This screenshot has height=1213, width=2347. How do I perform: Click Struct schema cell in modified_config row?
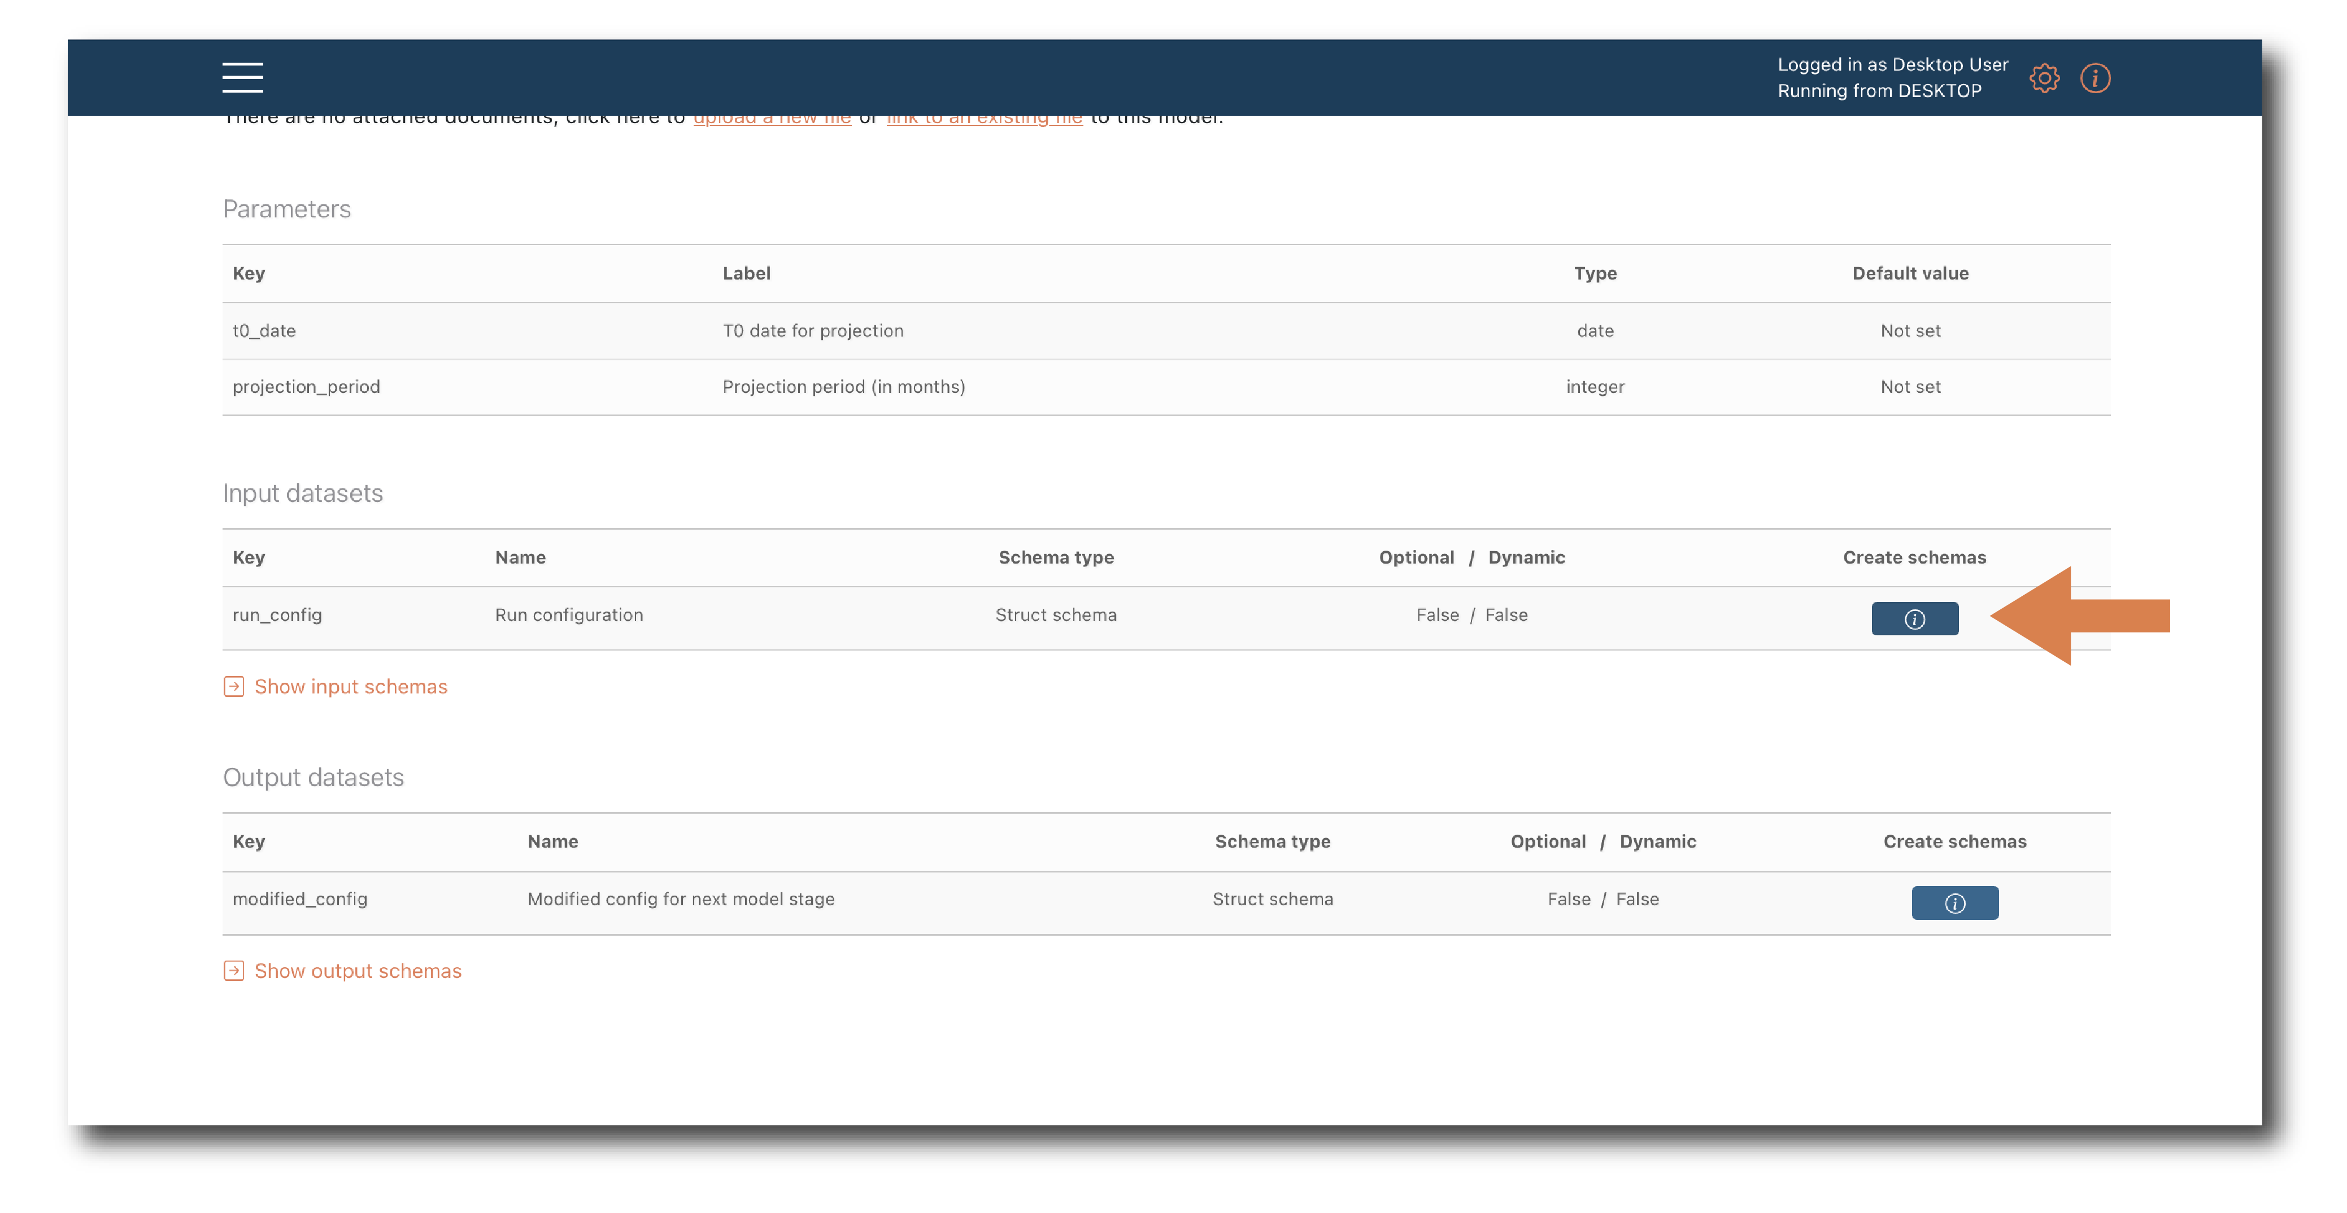[x=1272, y=899]
